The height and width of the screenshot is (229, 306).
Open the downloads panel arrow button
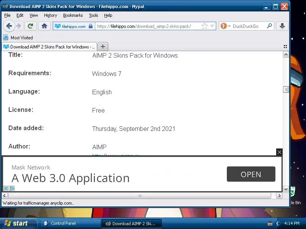point(282,26)
